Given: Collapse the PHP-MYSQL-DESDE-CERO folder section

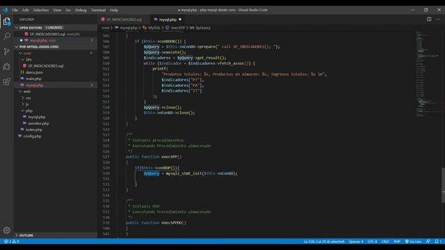Looking at the screenshot, I should tap(39, 47).
